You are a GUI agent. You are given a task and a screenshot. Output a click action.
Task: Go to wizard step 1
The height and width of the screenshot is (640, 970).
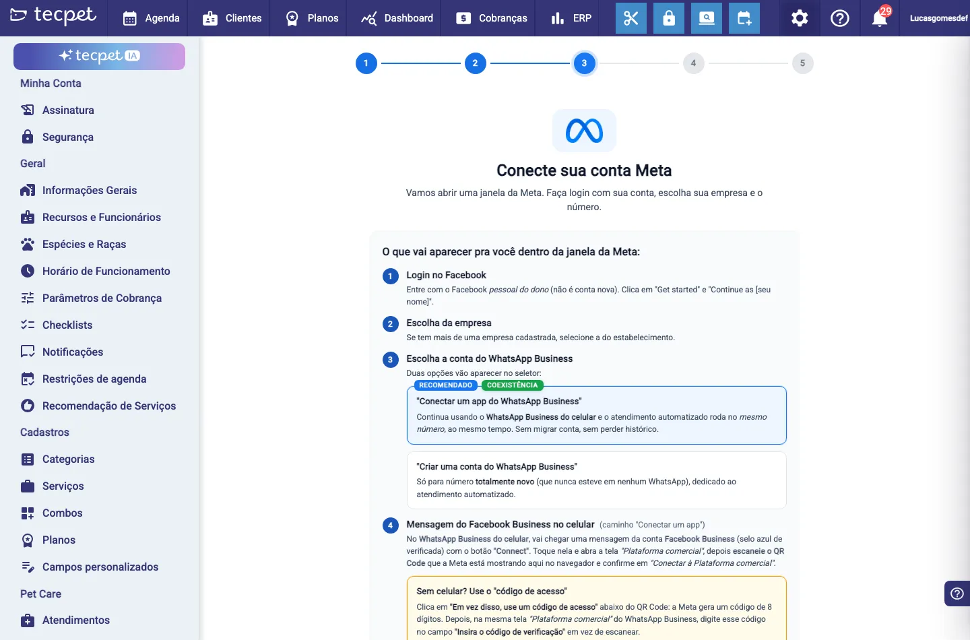[x=366, y=63]
